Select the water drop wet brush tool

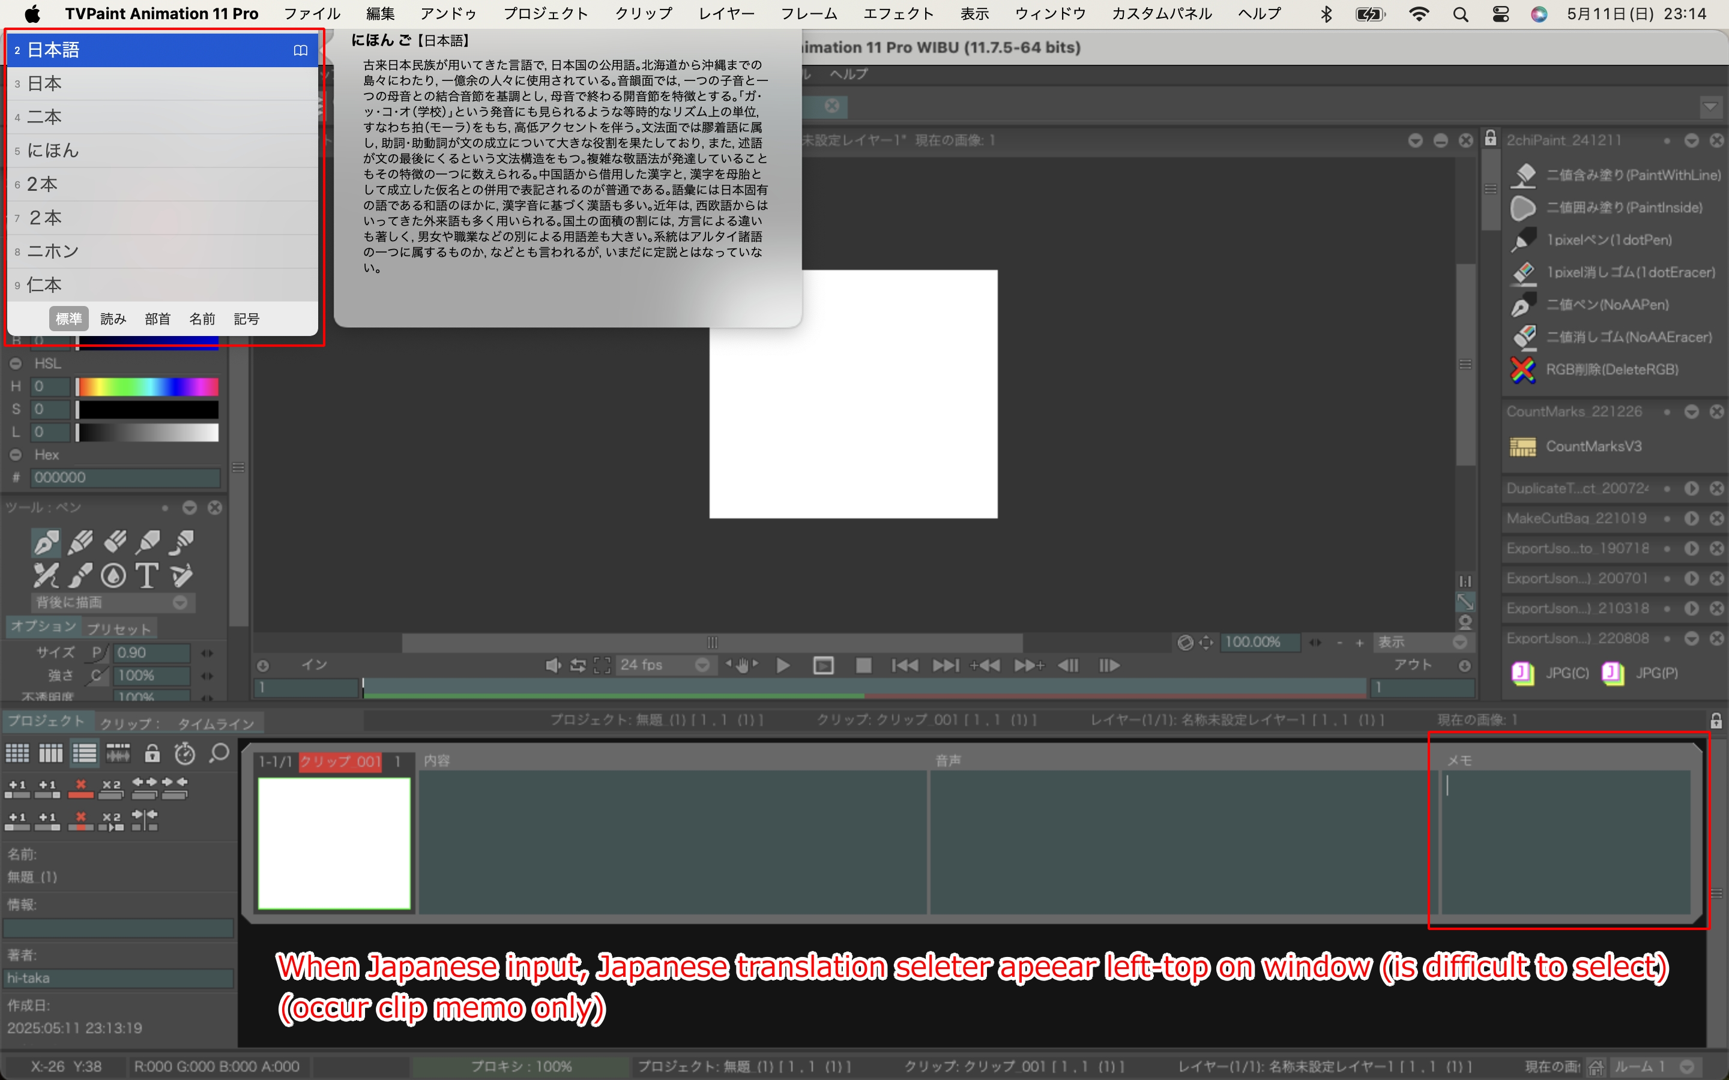point(113,575)
